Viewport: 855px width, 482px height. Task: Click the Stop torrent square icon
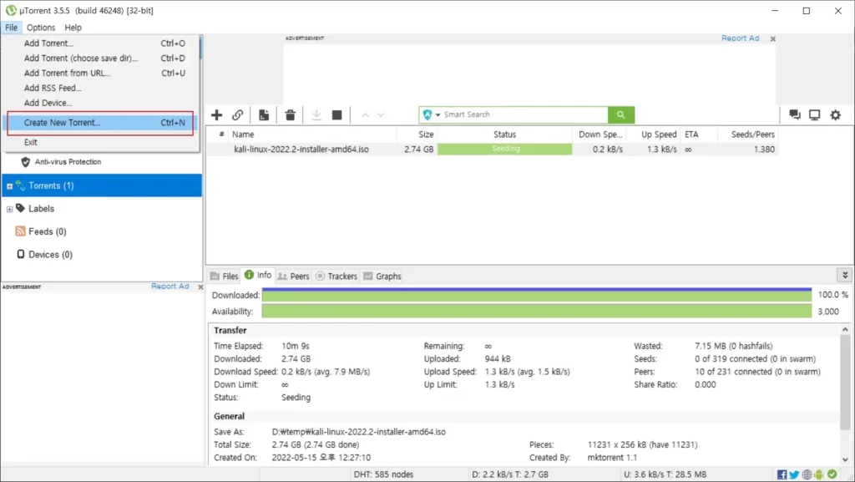pos(337,115)
